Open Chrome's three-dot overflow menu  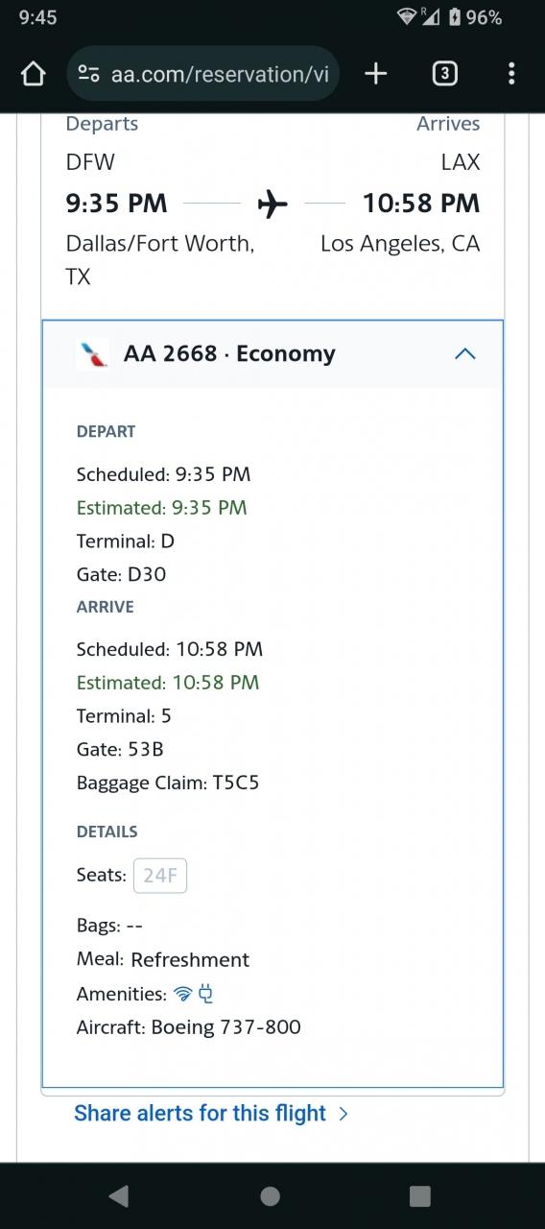click(x=511, y=74)
